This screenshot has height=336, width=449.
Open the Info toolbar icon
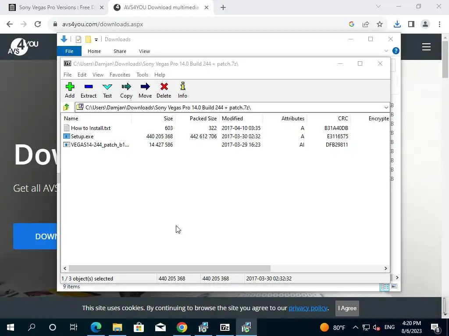coord(182,90)
